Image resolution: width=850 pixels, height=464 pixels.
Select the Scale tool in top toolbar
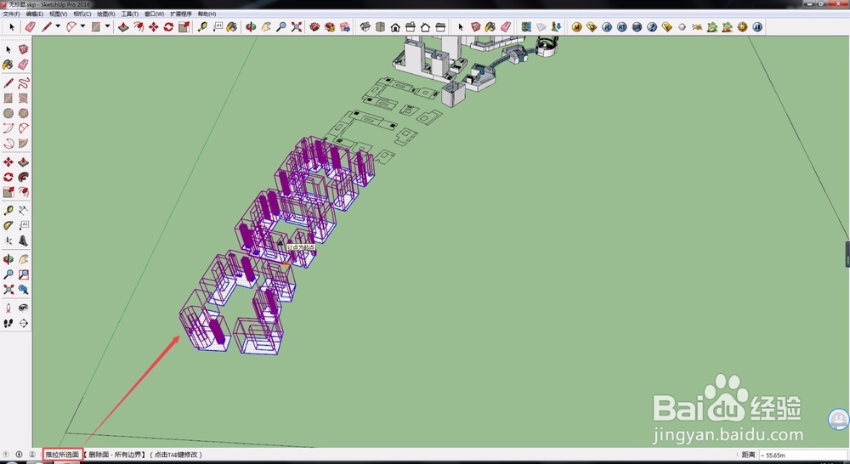tap(184, 26)
